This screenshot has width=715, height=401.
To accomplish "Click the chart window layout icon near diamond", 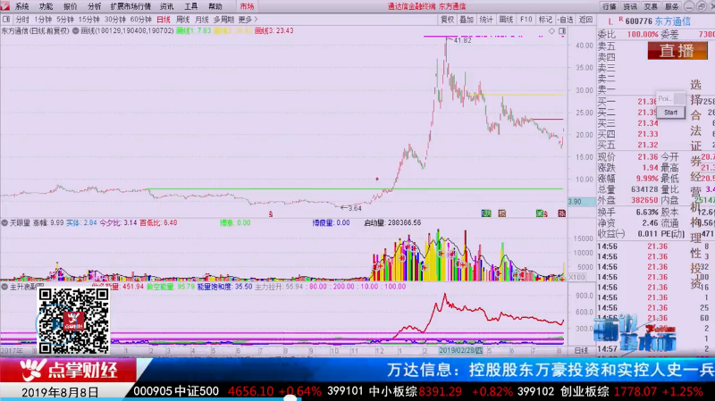I will tap(562, 31).
